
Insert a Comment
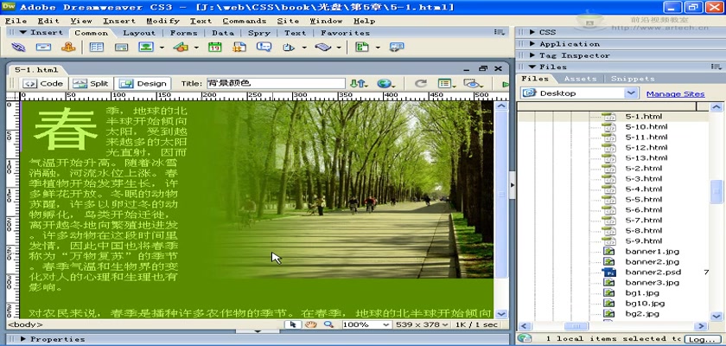point(264,48)
